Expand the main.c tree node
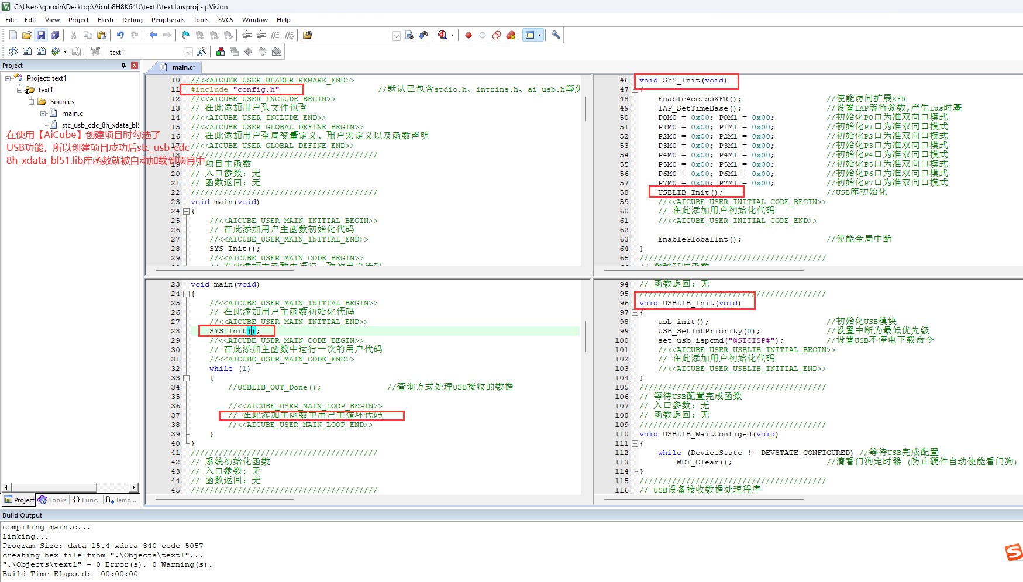 click(43, 113)
